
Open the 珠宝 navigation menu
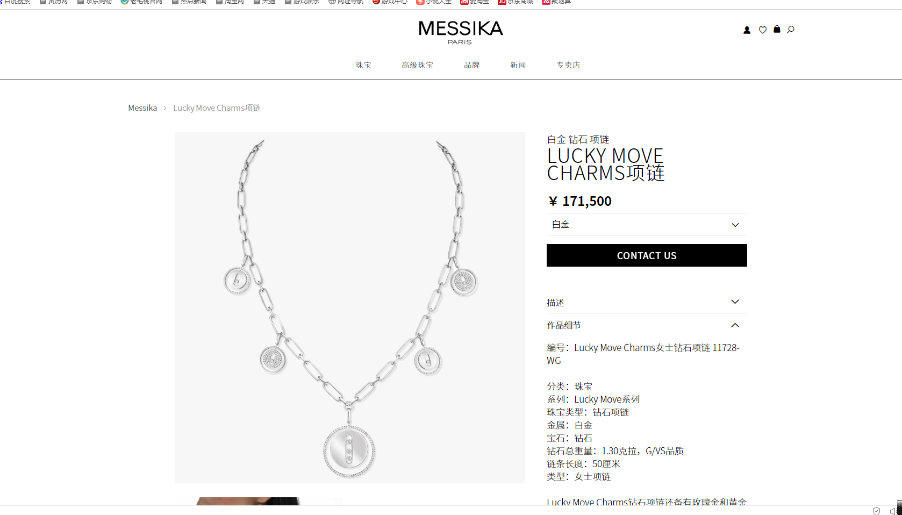363,65
